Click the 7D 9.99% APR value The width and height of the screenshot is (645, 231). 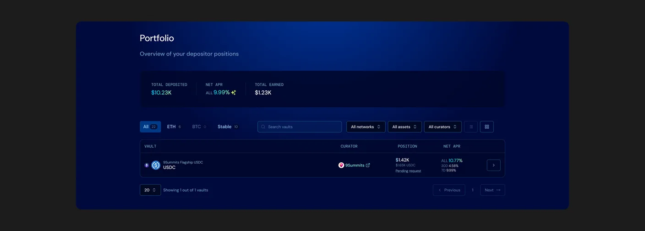tap(448, 170)
